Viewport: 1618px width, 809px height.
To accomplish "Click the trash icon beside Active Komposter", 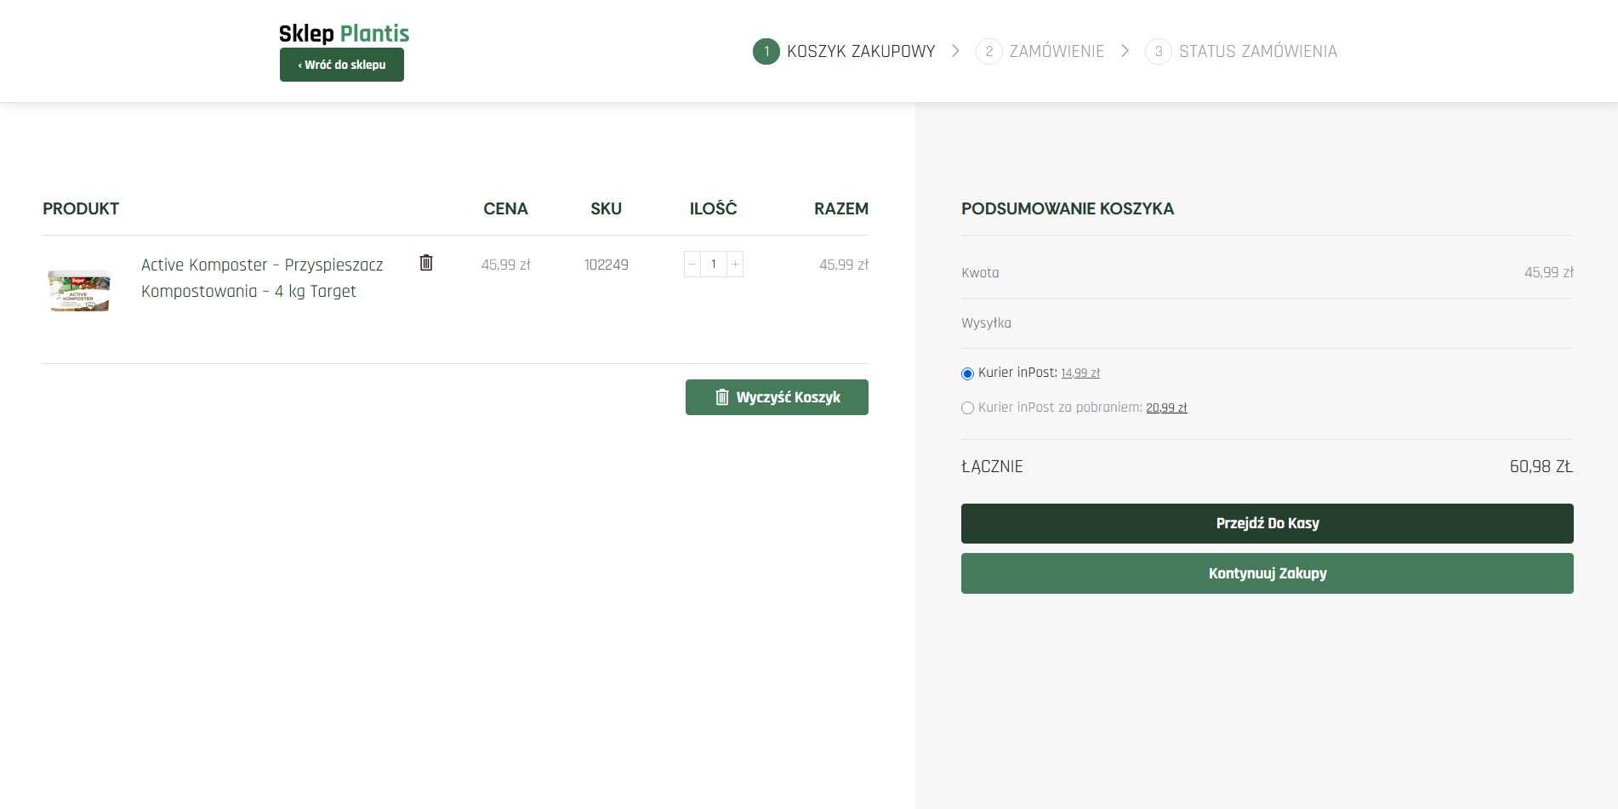I will [x=426, y=263].
